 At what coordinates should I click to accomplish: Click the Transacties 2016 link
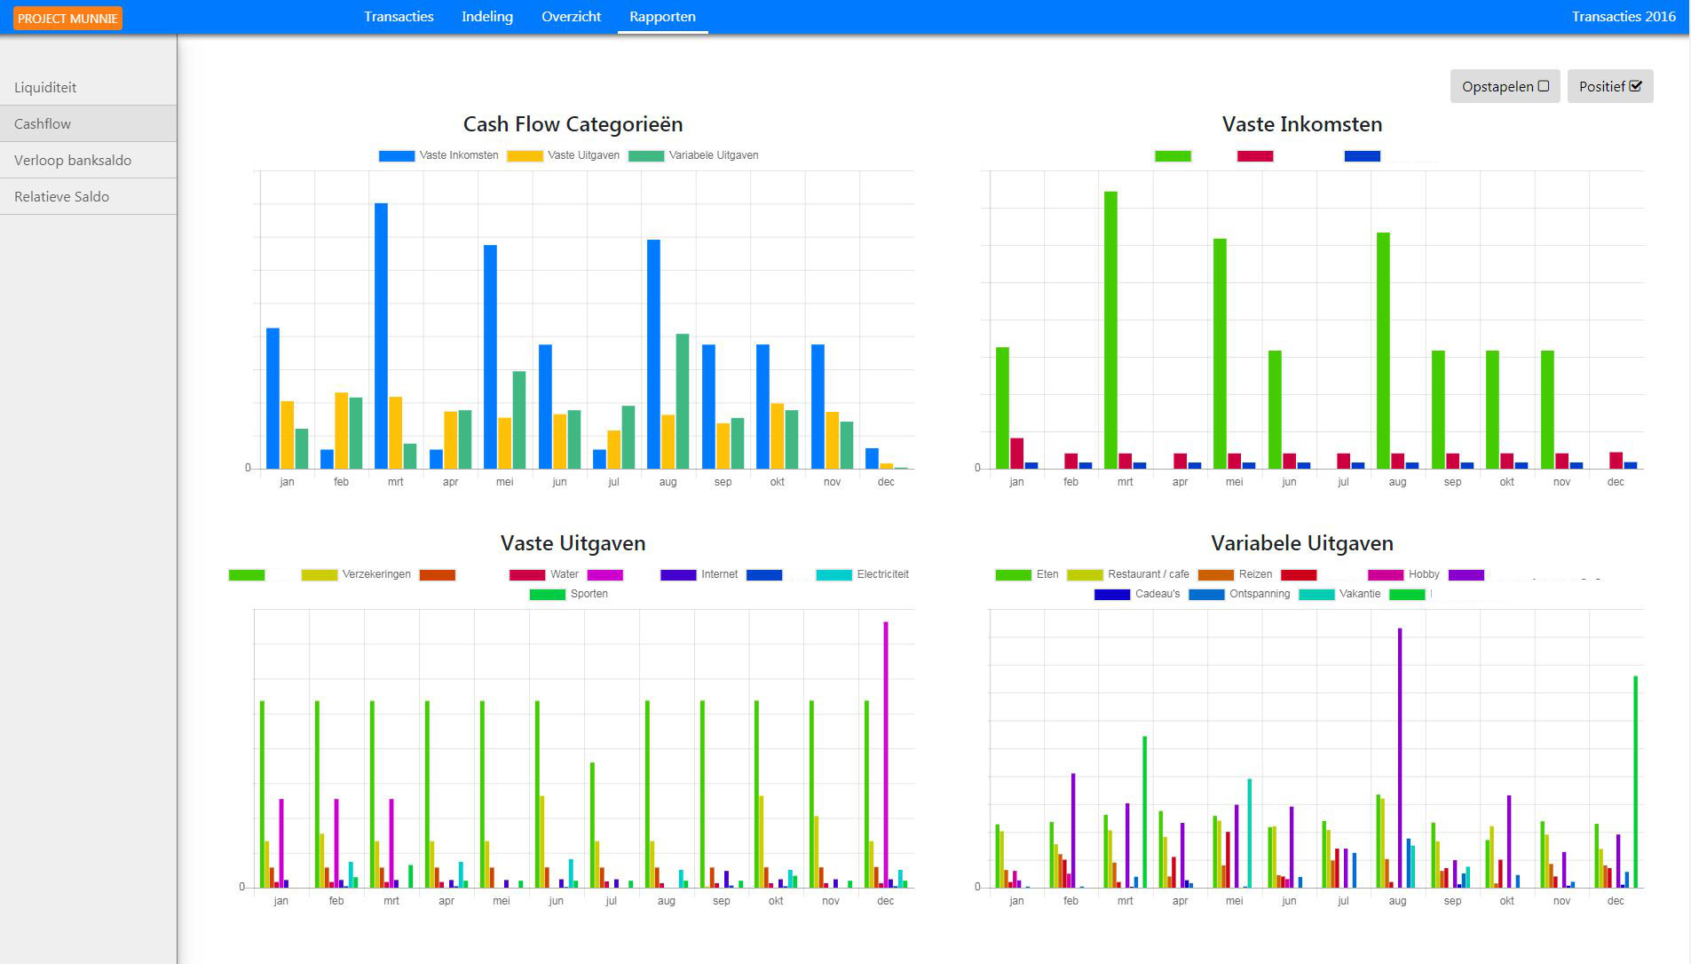tap(1624, 16)
